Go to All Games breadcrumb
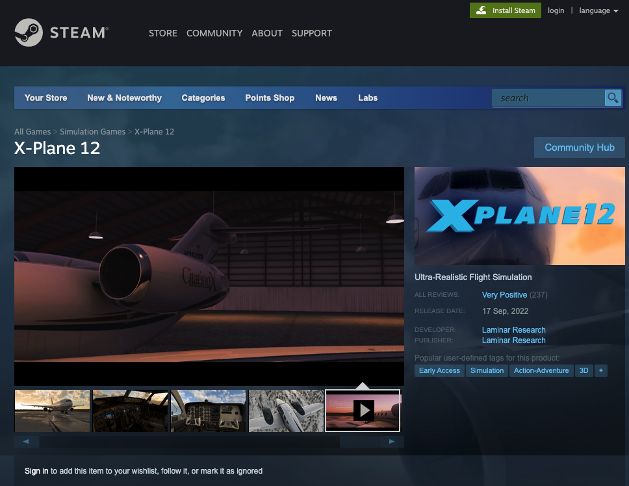The image size is (629, 486). coord(32,131)
